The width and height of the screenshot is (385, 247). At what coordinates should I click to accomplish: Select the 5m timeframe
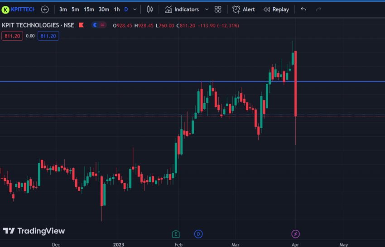[75, 9]
